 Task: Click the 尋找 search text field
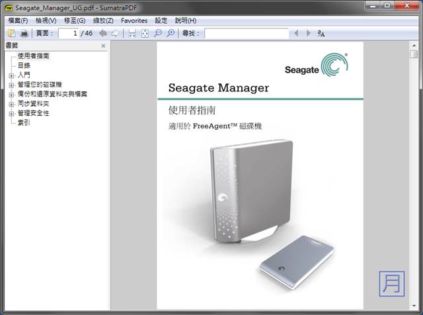pyautogui.click(x=246, y=33)
